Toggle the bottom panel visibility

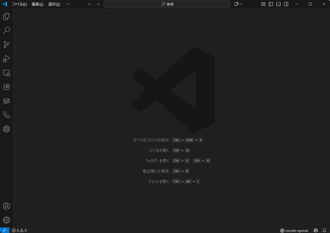click(278, 4)
